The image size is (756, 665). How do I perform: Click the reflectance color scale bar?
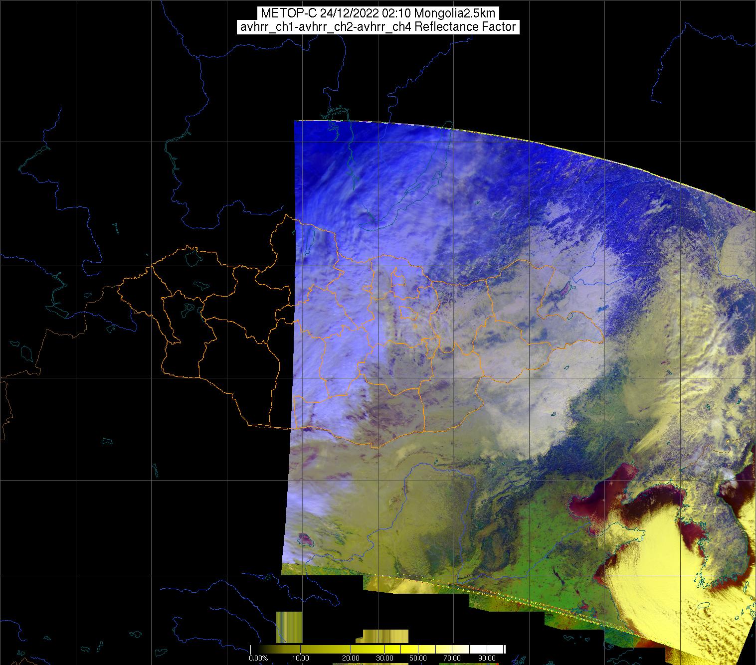(378, 649)
